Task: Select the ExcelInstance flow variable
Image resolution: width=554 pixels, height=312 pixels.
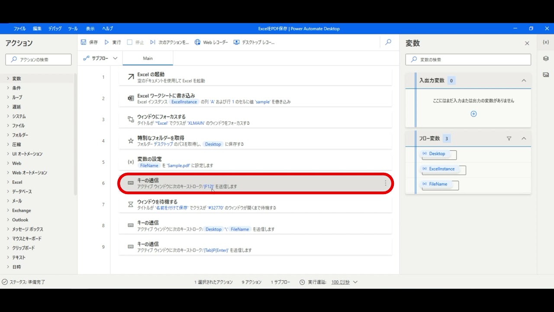Action: pos(441,169)
